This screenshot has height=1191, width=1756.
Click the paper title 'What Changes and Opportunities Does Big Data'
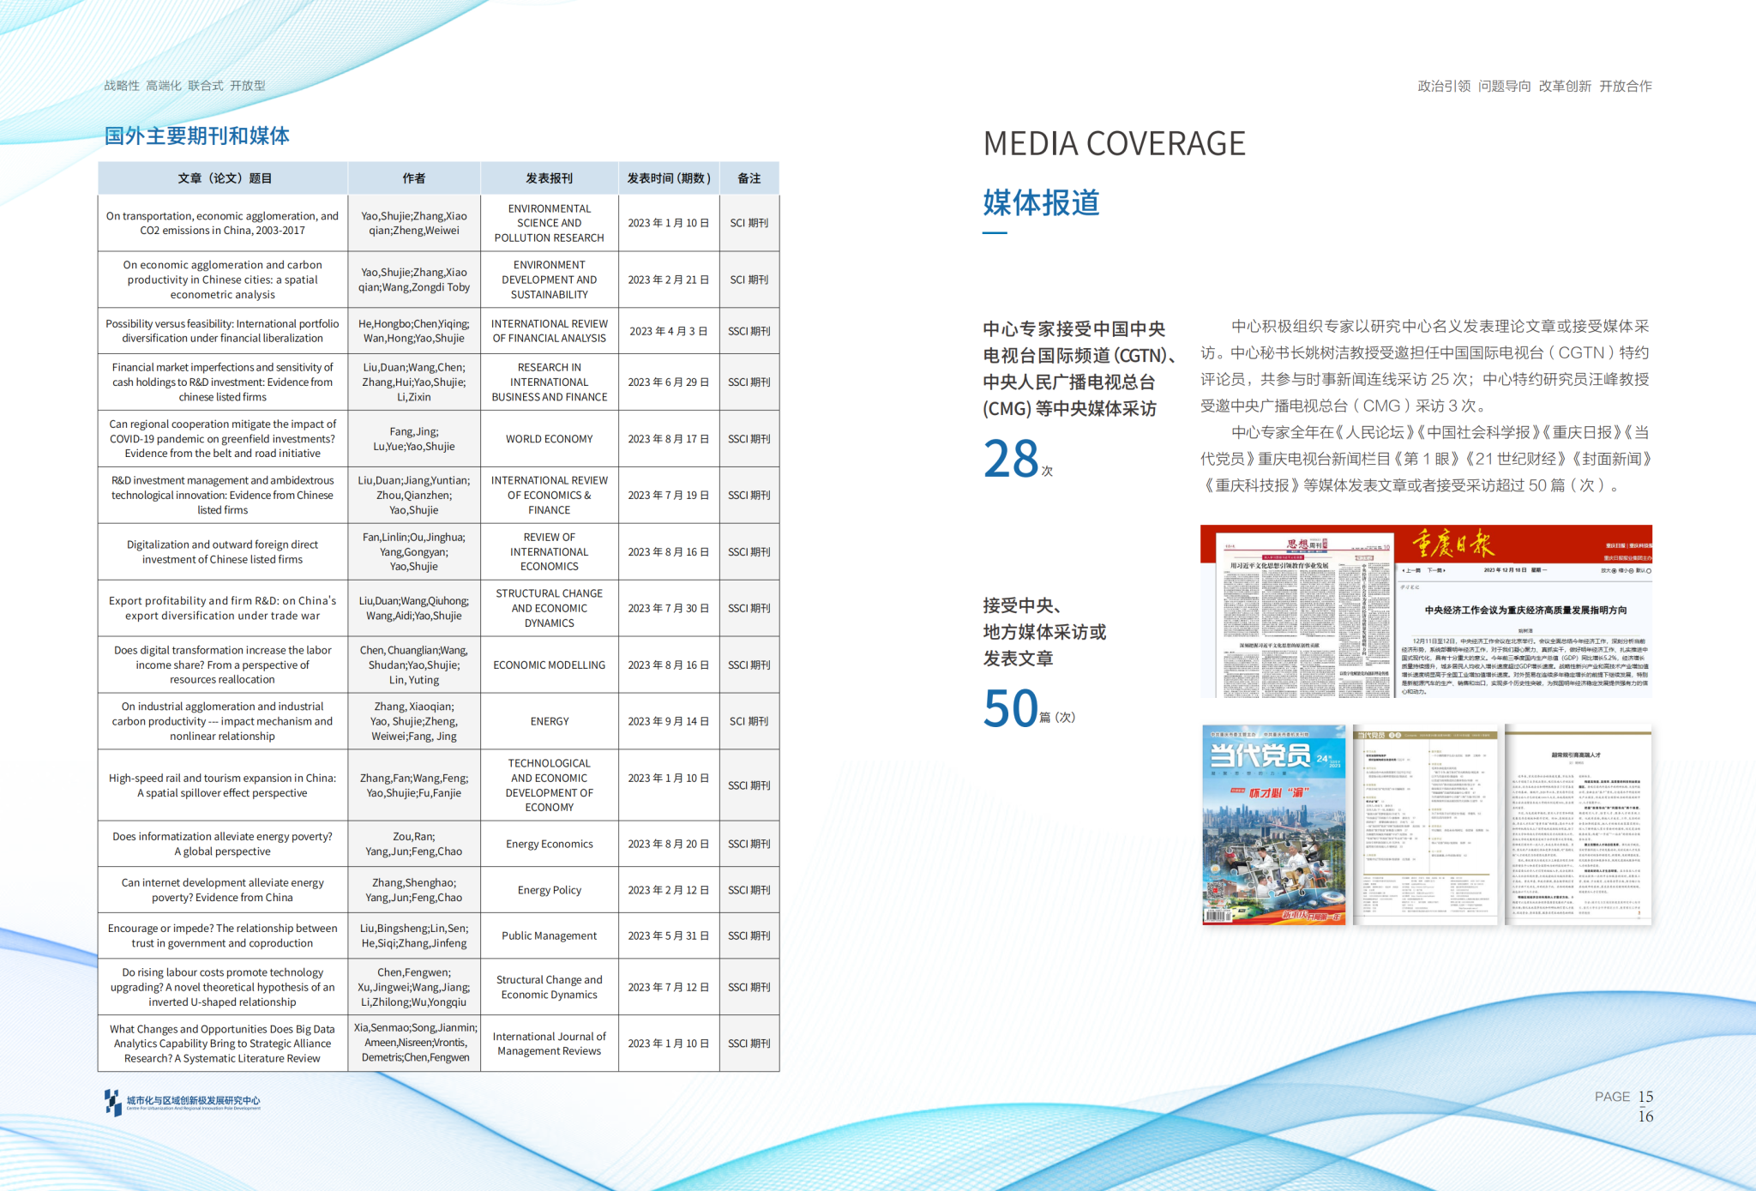click(223, 1044)
